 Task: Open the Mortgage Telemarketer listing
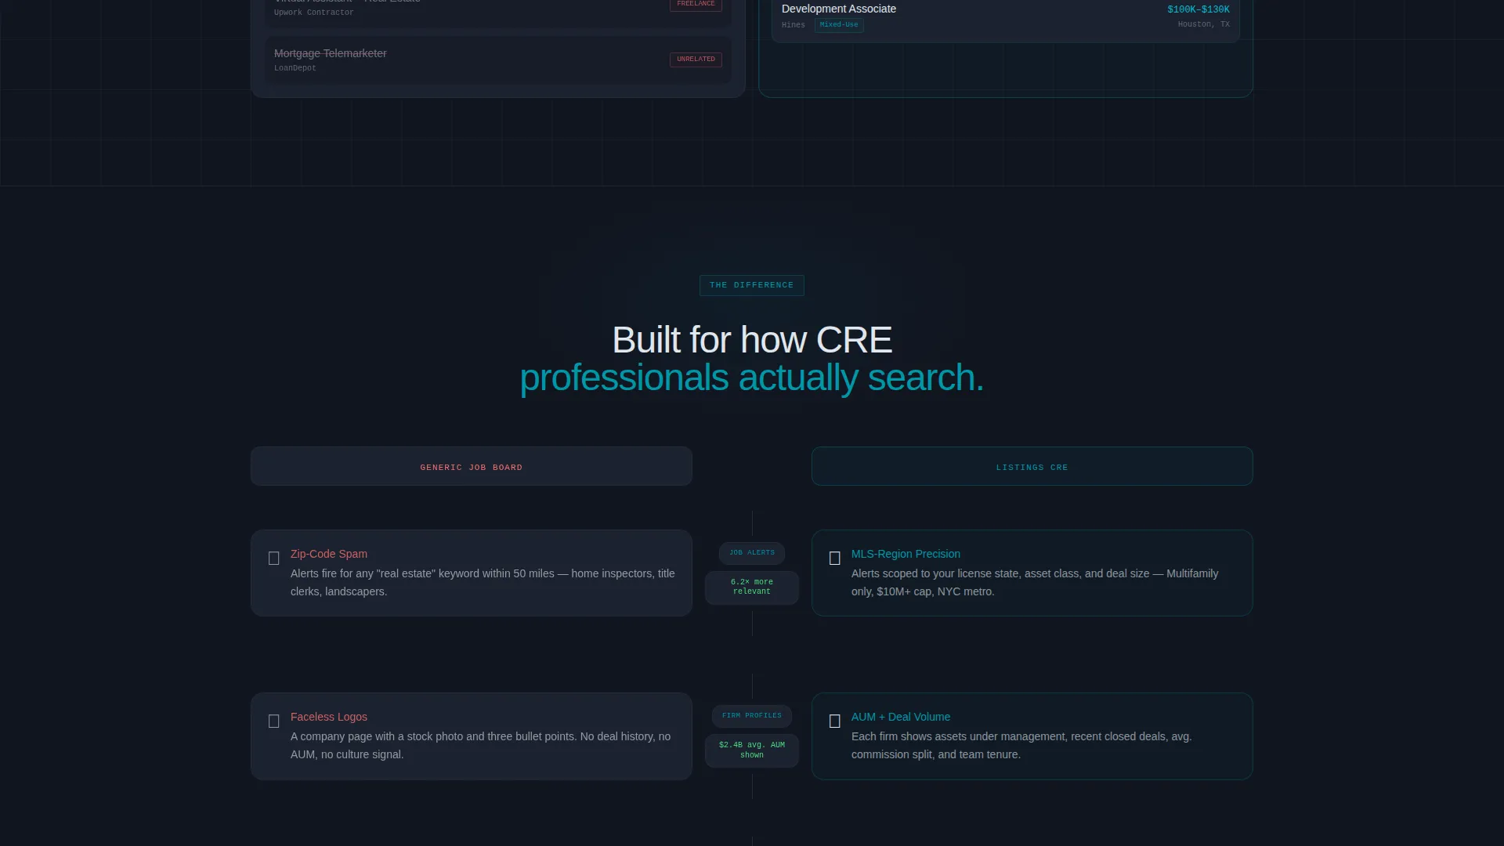(x=497, y=60)
